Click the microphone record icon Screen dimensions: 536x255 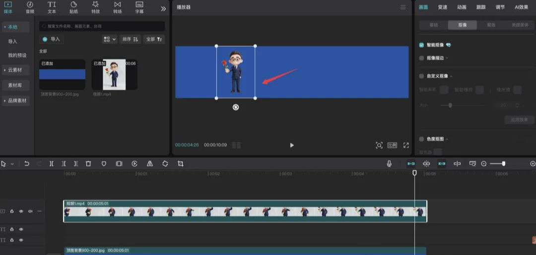[x=389, y=164]
